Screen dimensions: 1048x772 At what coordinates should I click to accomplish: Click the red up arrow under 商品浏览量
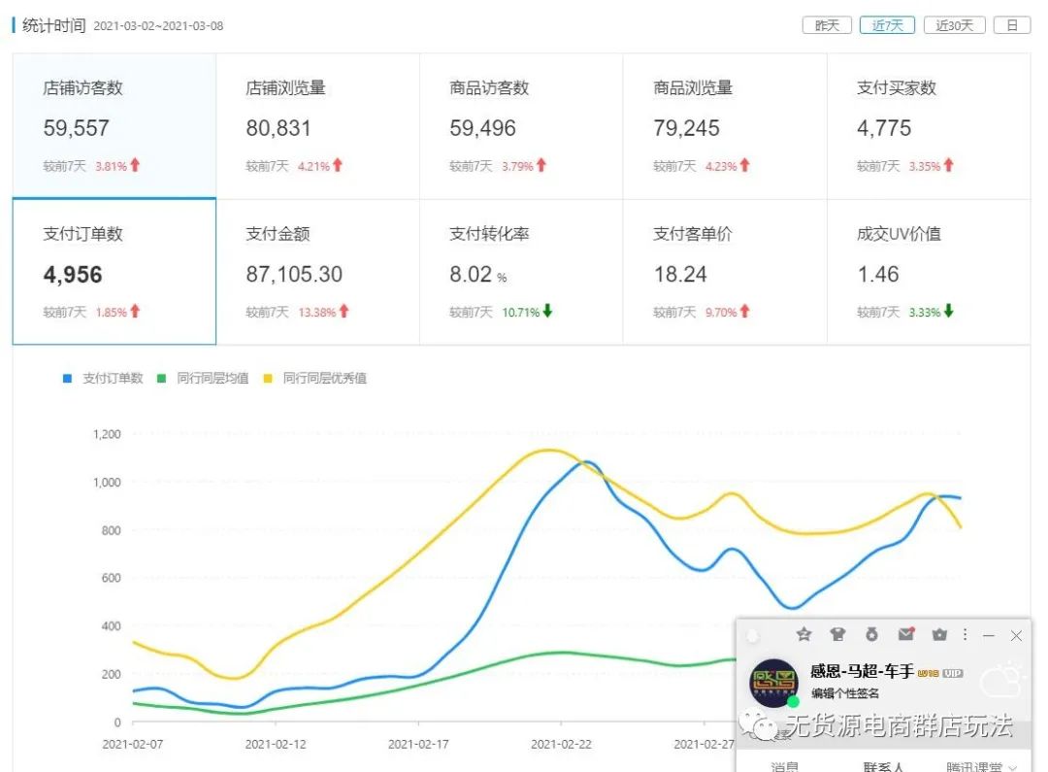[x=744, y=164]
